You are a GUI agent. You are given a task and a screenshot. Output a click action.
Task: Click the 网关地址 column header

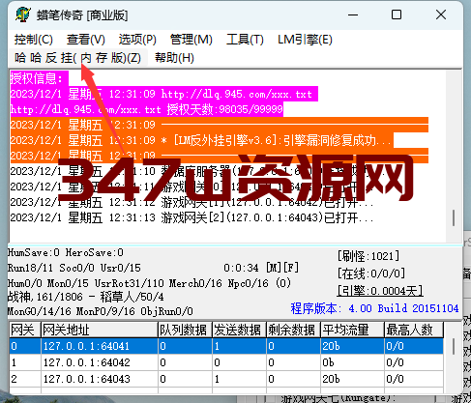tap(100, 330)
